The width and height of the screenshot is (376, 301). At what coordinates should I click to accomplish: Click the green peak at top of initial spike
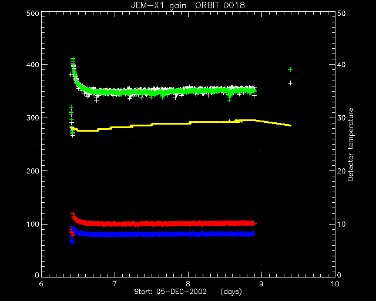pyautogui.click(x=73, y=59)
